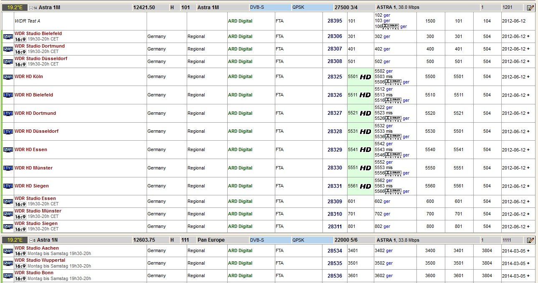538x283 pixels.
Task: Open the WDR HD Düsseldorf channel link
Action: point(36,131)
